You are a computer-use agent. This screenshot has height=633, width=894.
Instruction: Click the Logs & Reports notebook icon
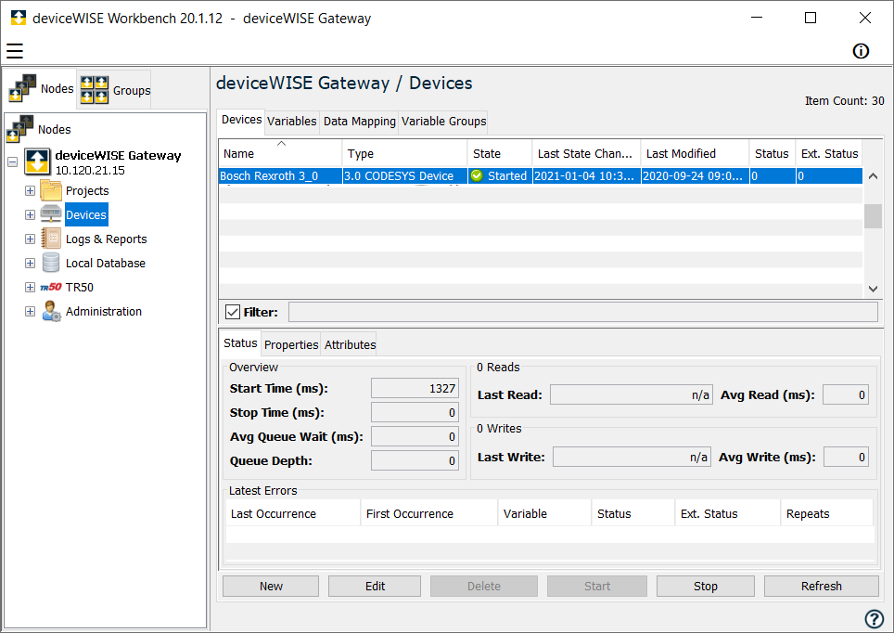click(x=51, y=239)
